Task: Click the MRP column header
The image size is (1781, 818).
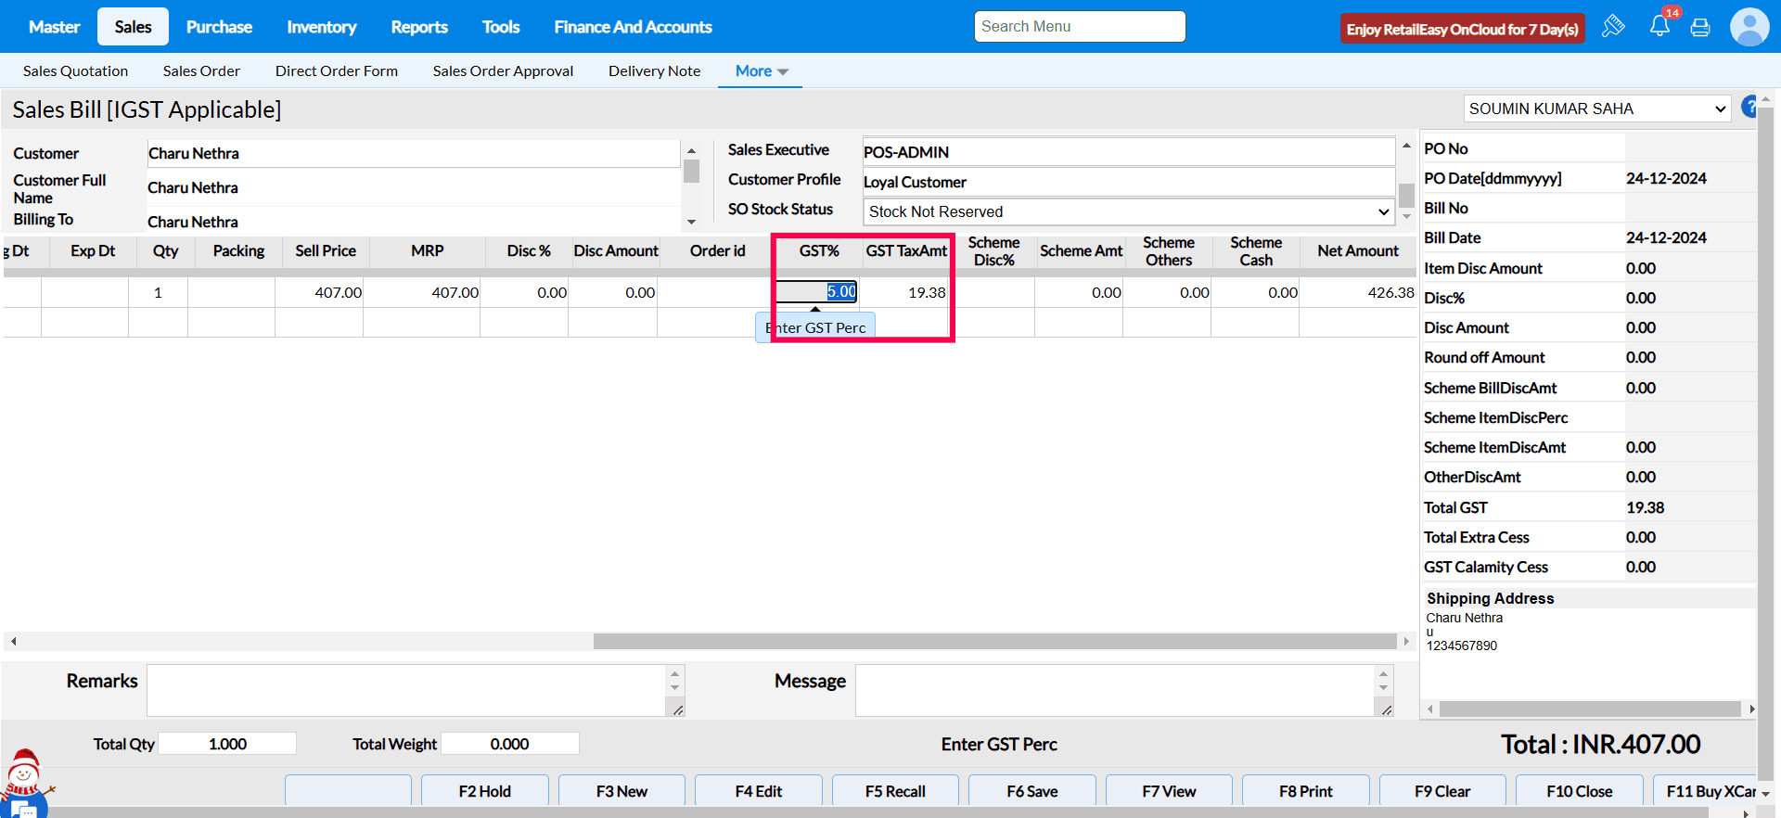Action: point(428,251)
